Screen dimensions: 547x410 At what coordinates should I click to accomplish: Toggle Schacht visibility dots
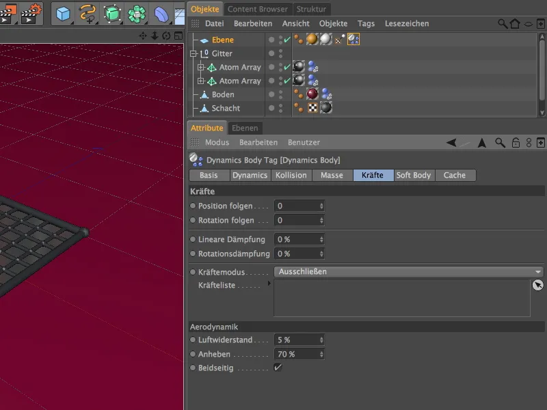click(281, 108)
